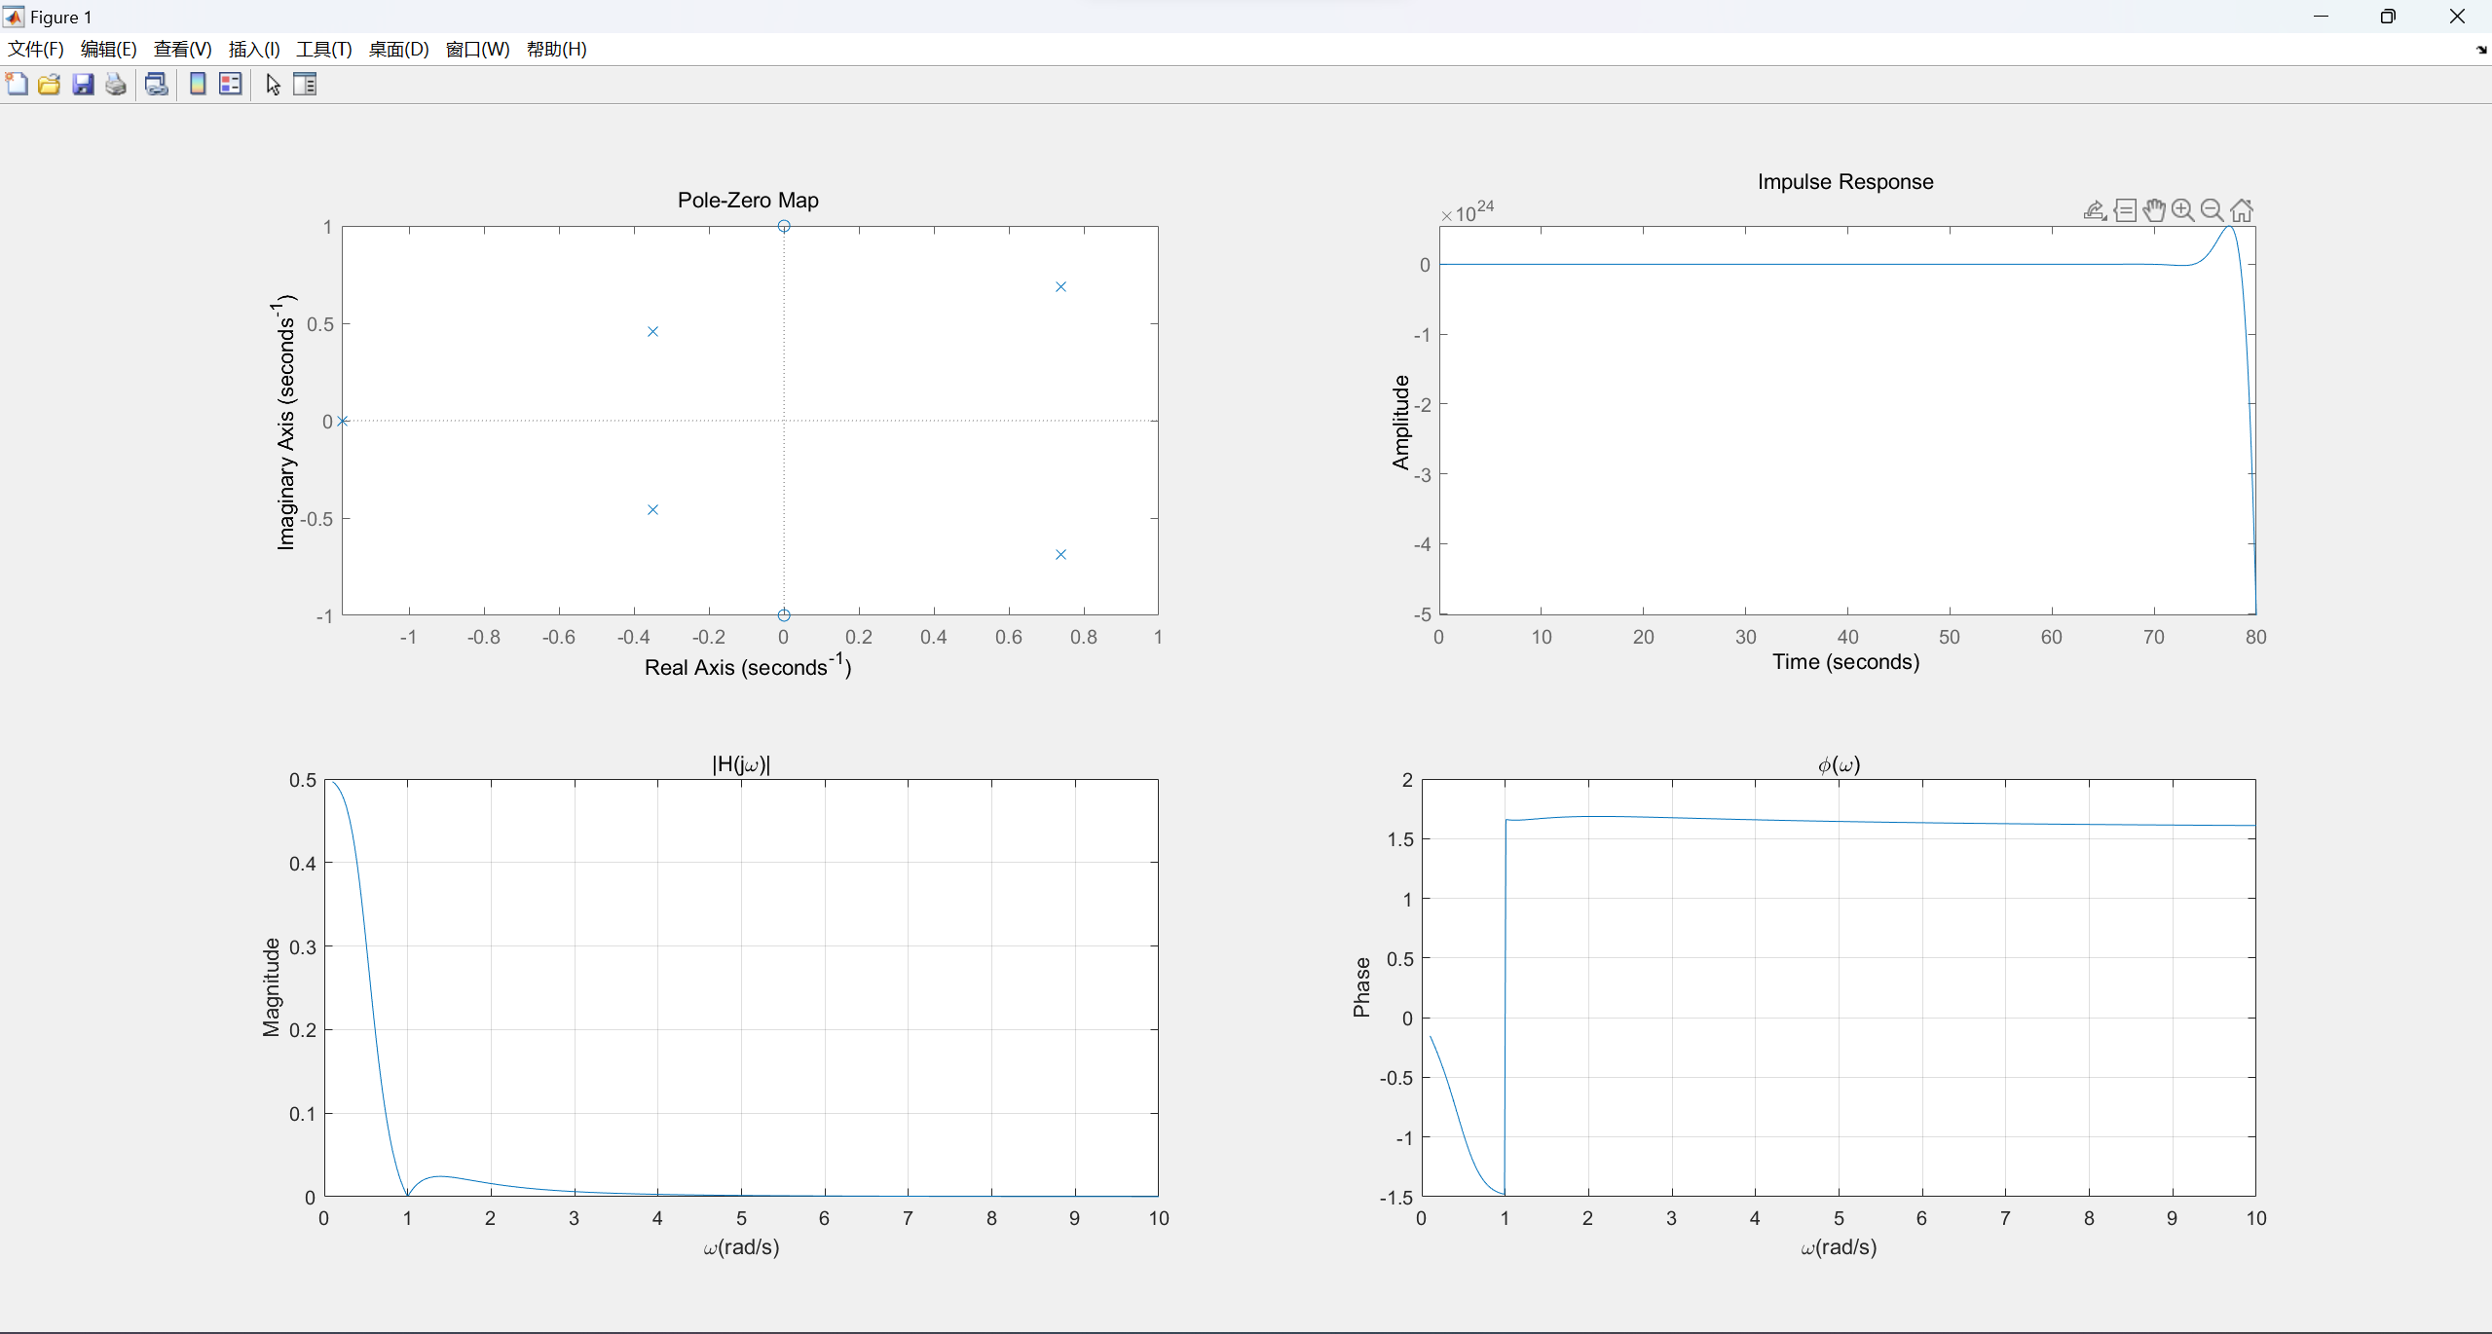Toggle the Data Tips tool on axes
Viewport: 2492px width, 1334px height.
(x=2125, y=210)
